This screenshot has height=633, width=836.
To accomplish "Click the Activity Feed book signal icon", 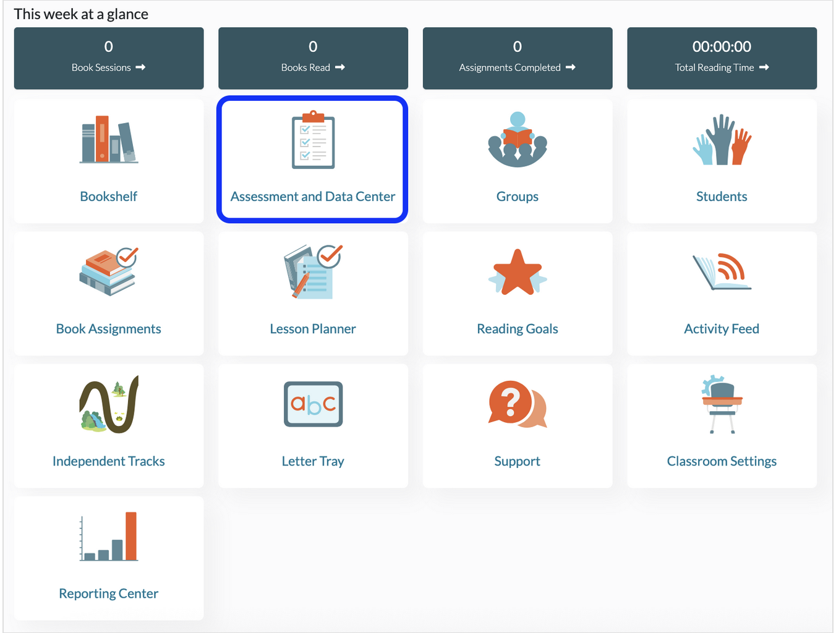I will [x=722, y=271].
